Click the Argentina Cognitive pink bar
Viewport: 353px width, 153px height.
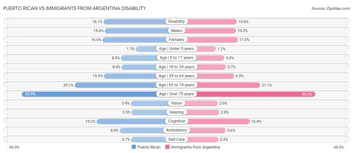[218, 121]
